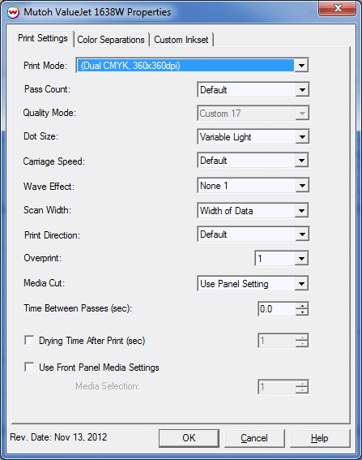Click the OK button
This screenshot has height=460, width=362.
point(189,438)
